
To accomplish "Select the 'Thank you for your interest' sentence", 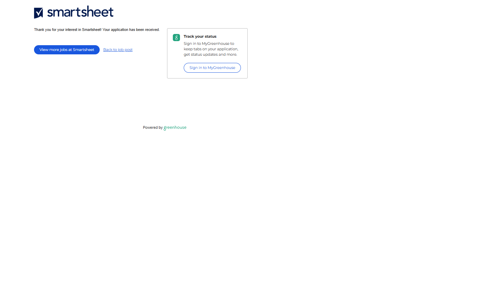I will [68, 30].
